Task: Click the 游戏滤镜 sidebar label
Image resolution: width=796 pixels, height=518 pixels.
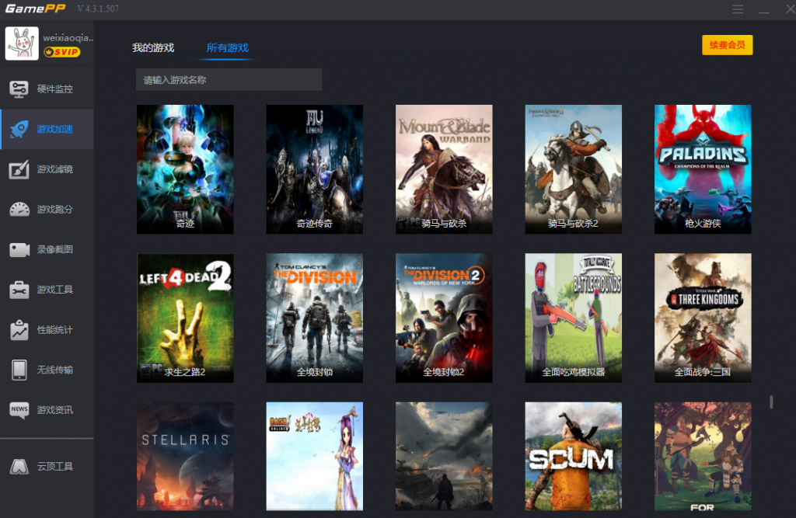Action: [55, 169]
